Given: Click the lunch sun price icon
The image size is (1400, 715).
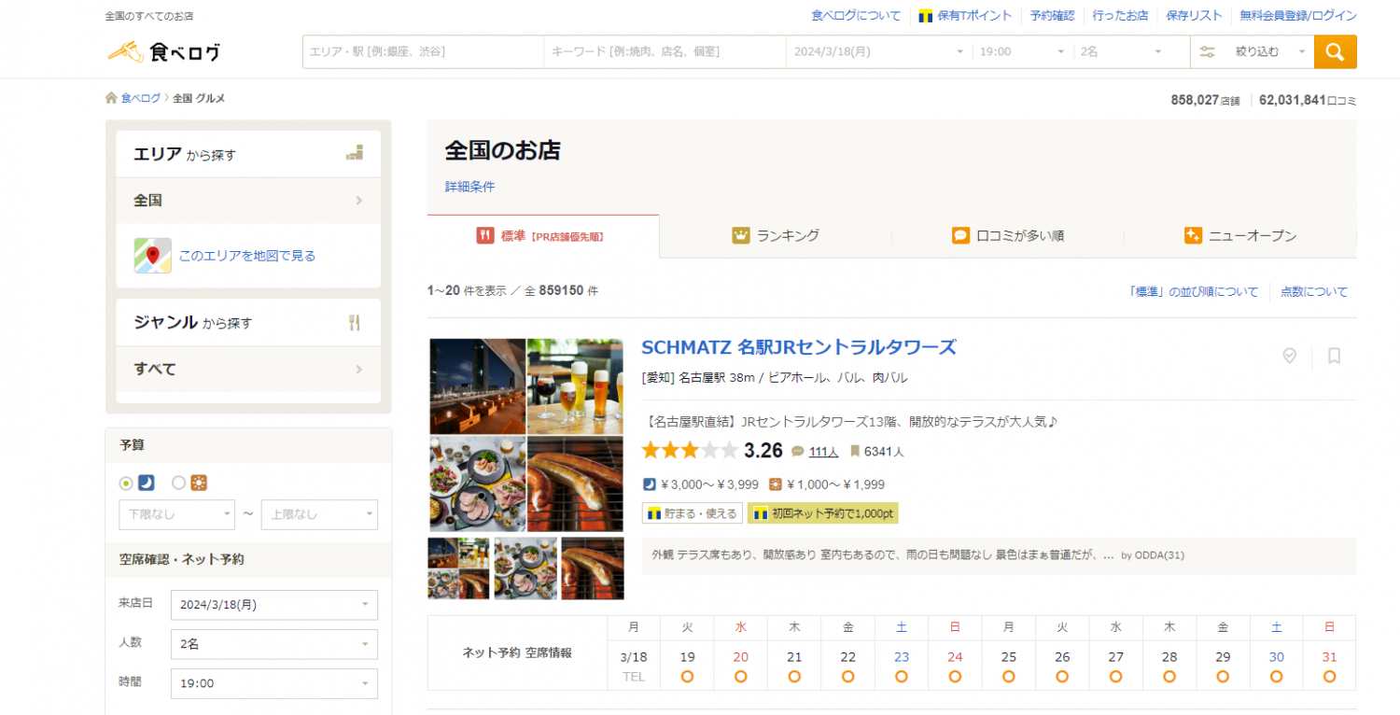Looking at the screenshot, I should [776, 484].
